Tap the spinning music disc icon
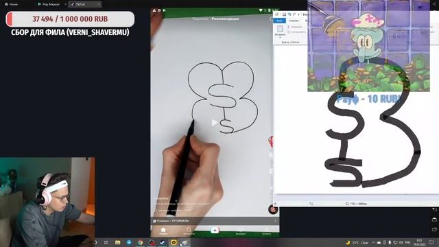This screenshot has height=247, width=439. pyautogui.click(x=273, y=209)
